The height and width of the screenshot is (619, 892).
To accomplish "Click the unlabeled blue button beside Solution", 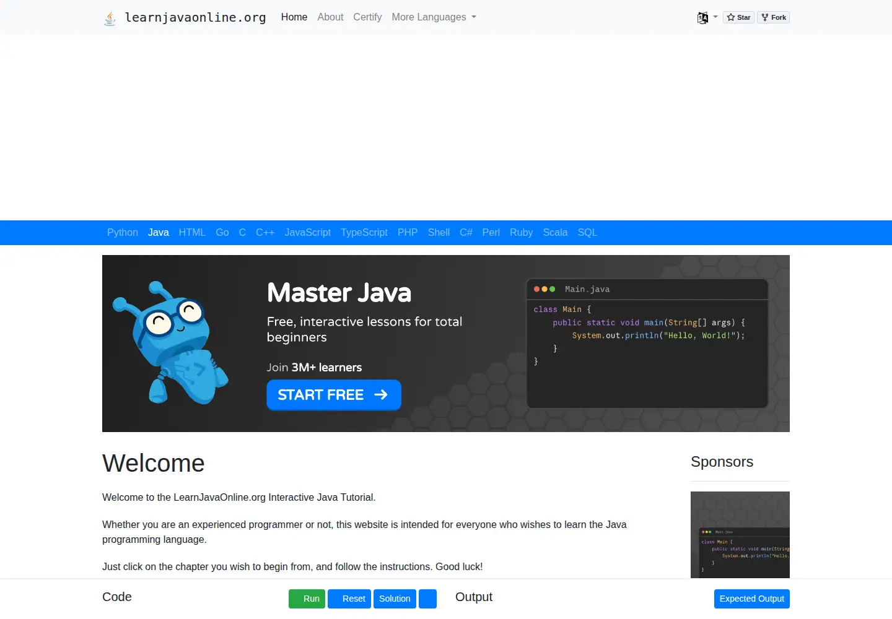I will tap(427, 599).
